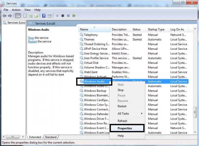Open the View menu
Screen dimensions: 199x146
(27, 10)
